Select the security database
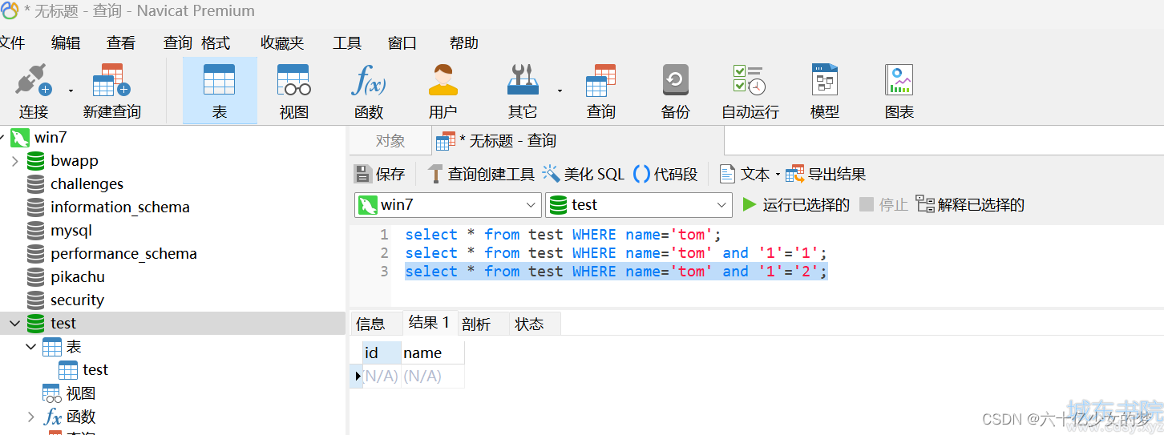The height and width of the screenshot is (435, 1164). coord(77,300)
